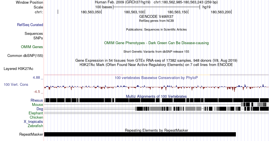Viewport: 269px width, 141px height.
Task: Click the Layered H3K27Ac track label
Action: (x=18, y=69)
